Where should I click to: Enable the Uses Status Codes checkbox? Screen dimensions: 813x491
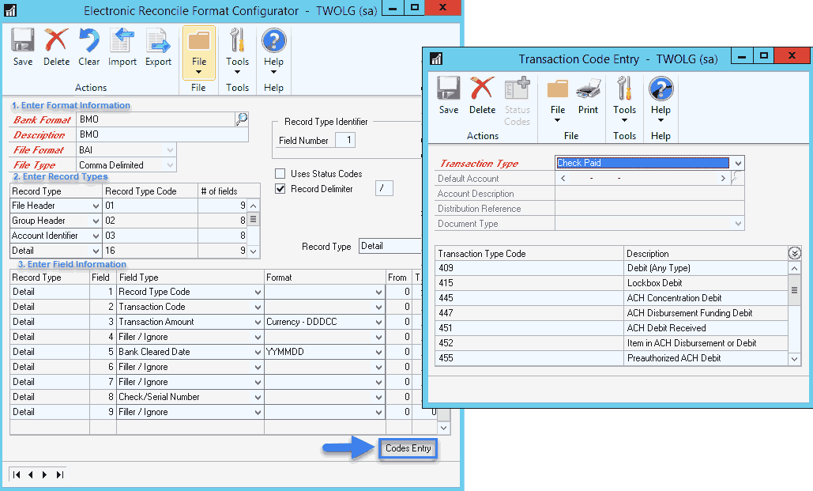click(x=280, y=174)
